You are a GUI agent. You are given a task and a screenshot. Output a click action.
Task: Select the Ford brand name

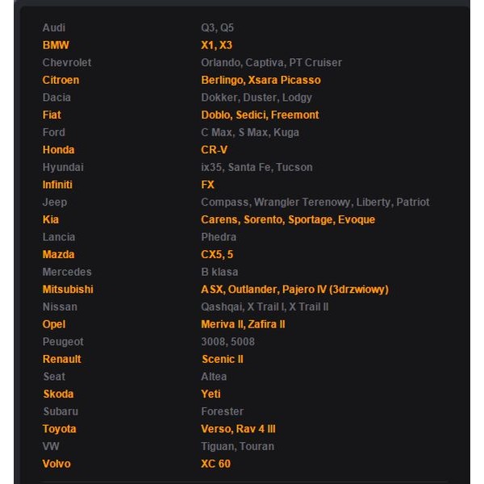[54, 132]
